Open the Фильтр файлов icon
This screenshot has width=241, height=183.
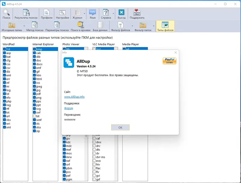[x=120, y=25]
